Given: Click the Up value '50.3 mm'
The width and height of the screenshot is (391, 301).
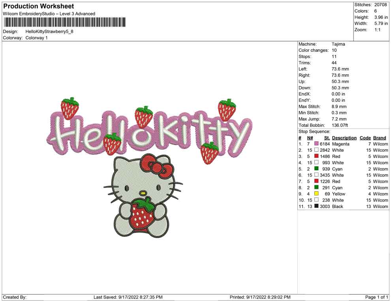Looking at the screenshot, I should [x=340, y=81].
